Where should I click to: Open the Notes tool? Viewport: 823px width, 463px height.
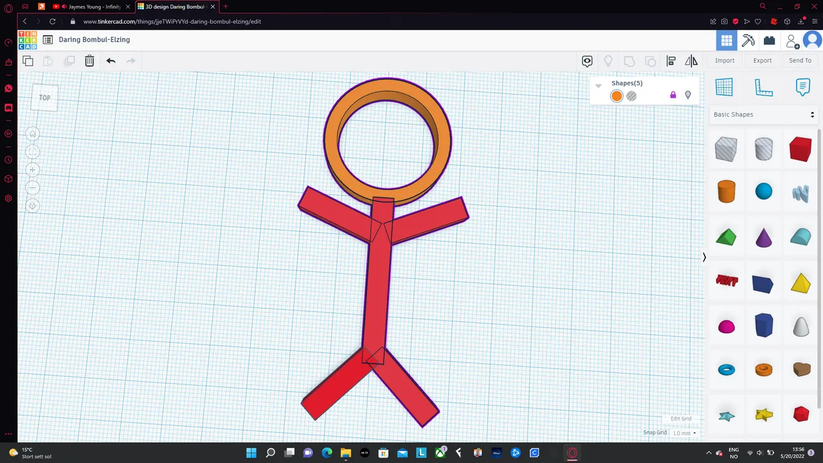point(803,88)
